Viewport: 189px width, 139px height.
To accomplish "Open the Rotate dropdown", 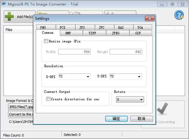I will 130,99.
